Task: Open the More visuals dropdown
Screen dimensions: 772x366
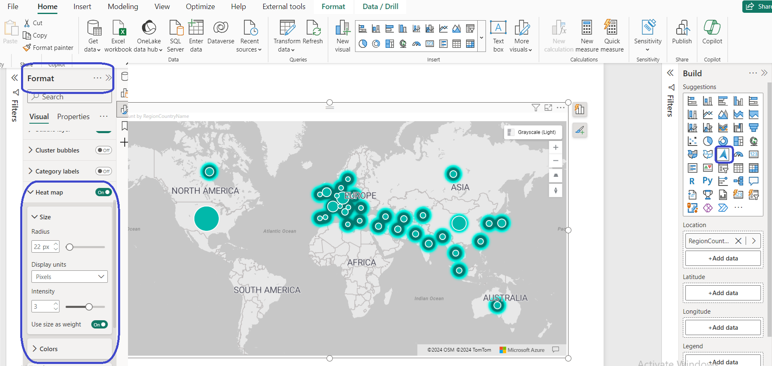Action: 521,36
